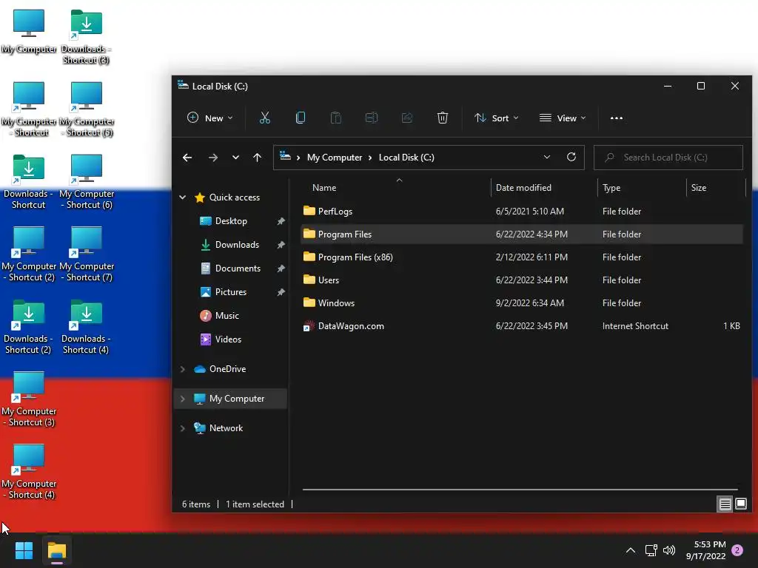Open Videos in navigation pane
This screenshot has width=758, height=568.
click(228, 339)
